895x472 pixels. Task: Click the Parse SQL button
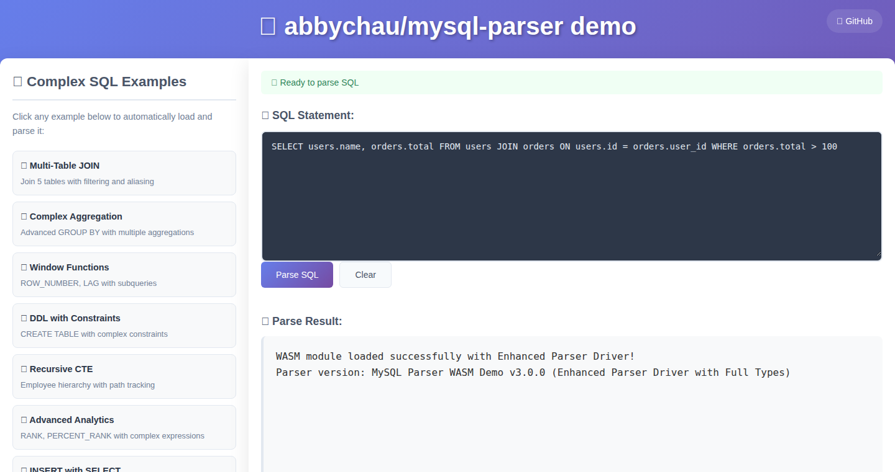(297, 275)
